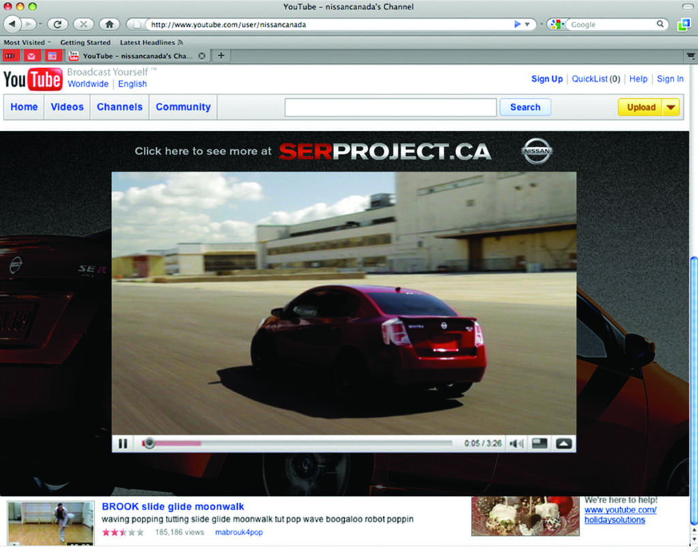
Task: Open the Most Visited bookmarks menu
Action: point(27,42)
